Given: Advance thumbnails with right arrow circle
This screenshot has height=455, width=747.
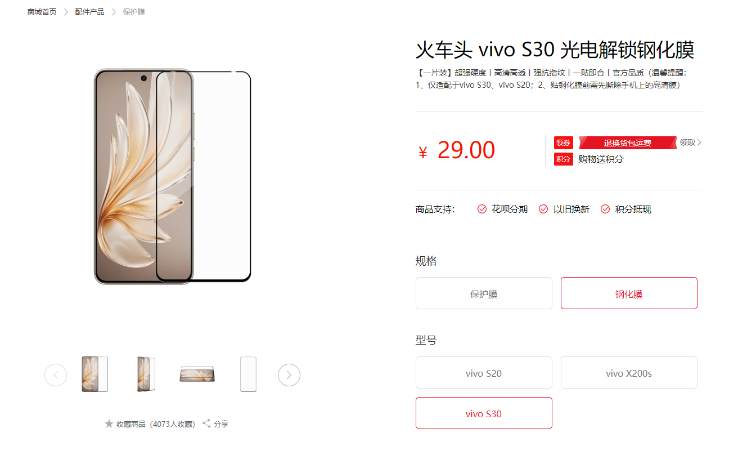Looking at the screenshot, I should click(x=289, y=375).
